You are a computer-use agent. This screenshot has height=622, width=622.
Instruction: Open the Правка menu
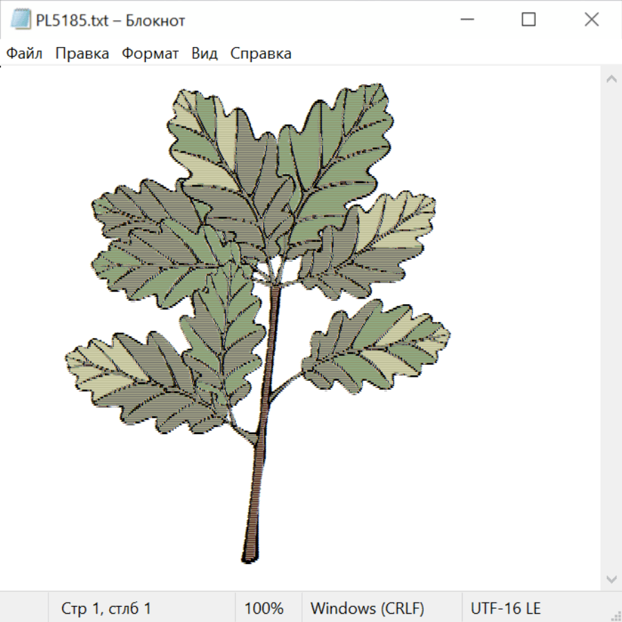tap(82, 54)
